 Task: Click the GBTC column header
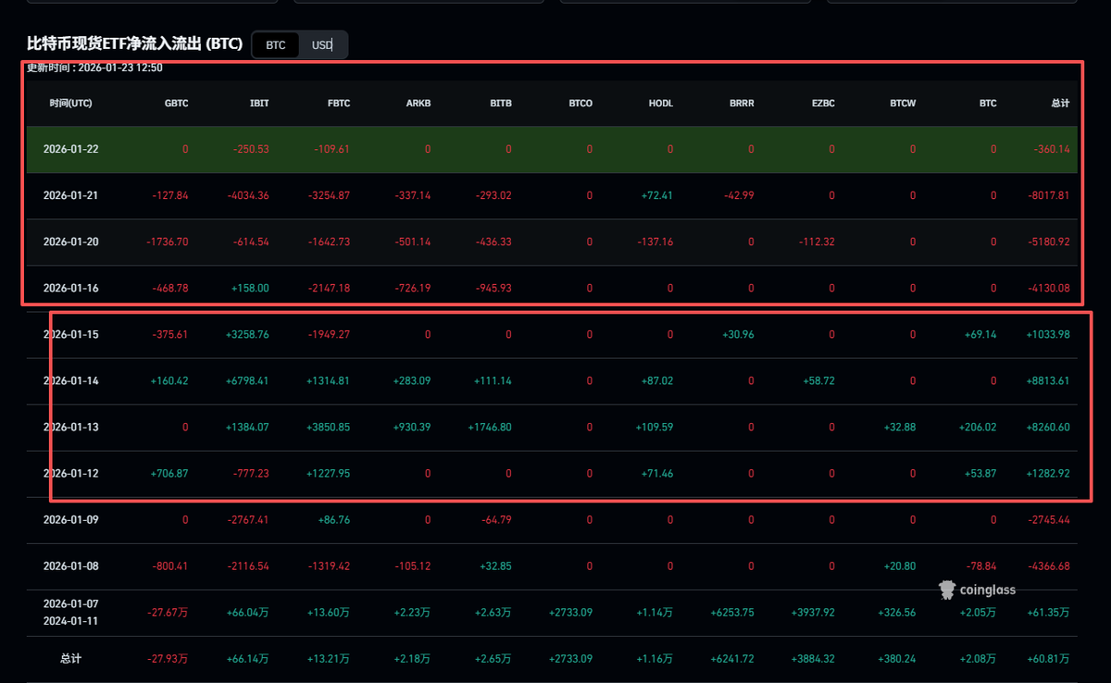point(176,103)
